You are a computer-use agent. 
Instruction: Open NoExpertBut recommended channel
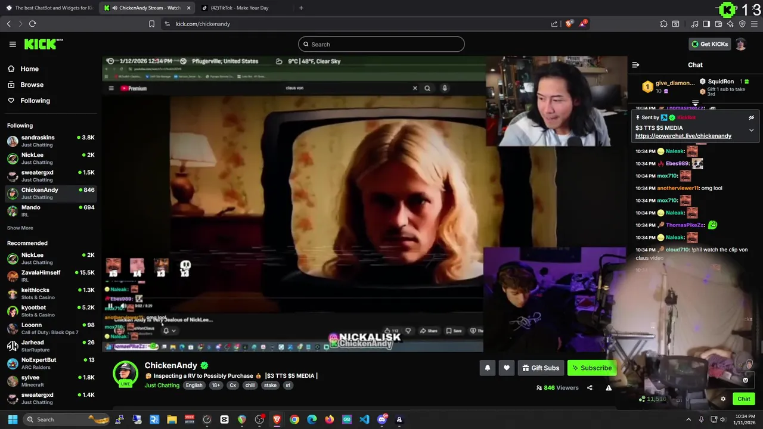click(51, 363)
